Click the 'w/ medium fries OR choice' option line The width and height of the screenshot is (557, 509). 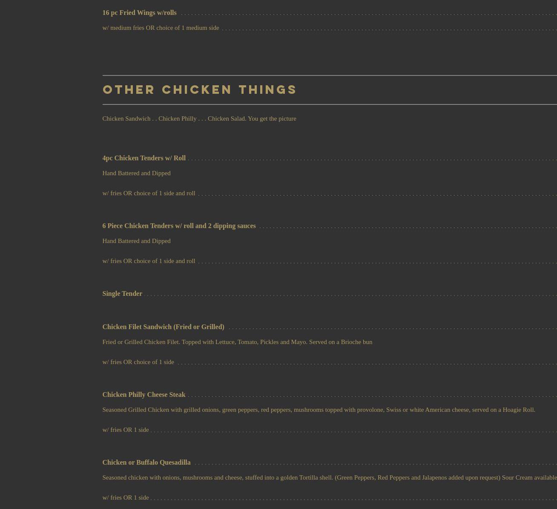161,28
